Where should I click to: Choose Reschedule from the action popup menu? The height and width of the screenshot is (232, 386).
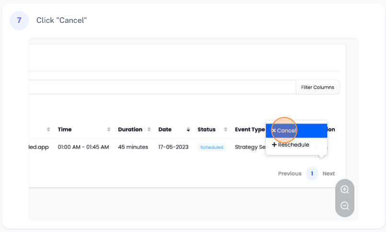pyautogui.click(x=293, y=145)
